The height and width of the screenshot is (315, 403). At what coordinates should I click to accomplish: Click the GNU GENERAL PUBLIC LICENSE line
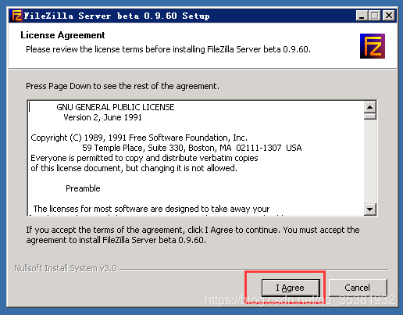click(116, 107)
